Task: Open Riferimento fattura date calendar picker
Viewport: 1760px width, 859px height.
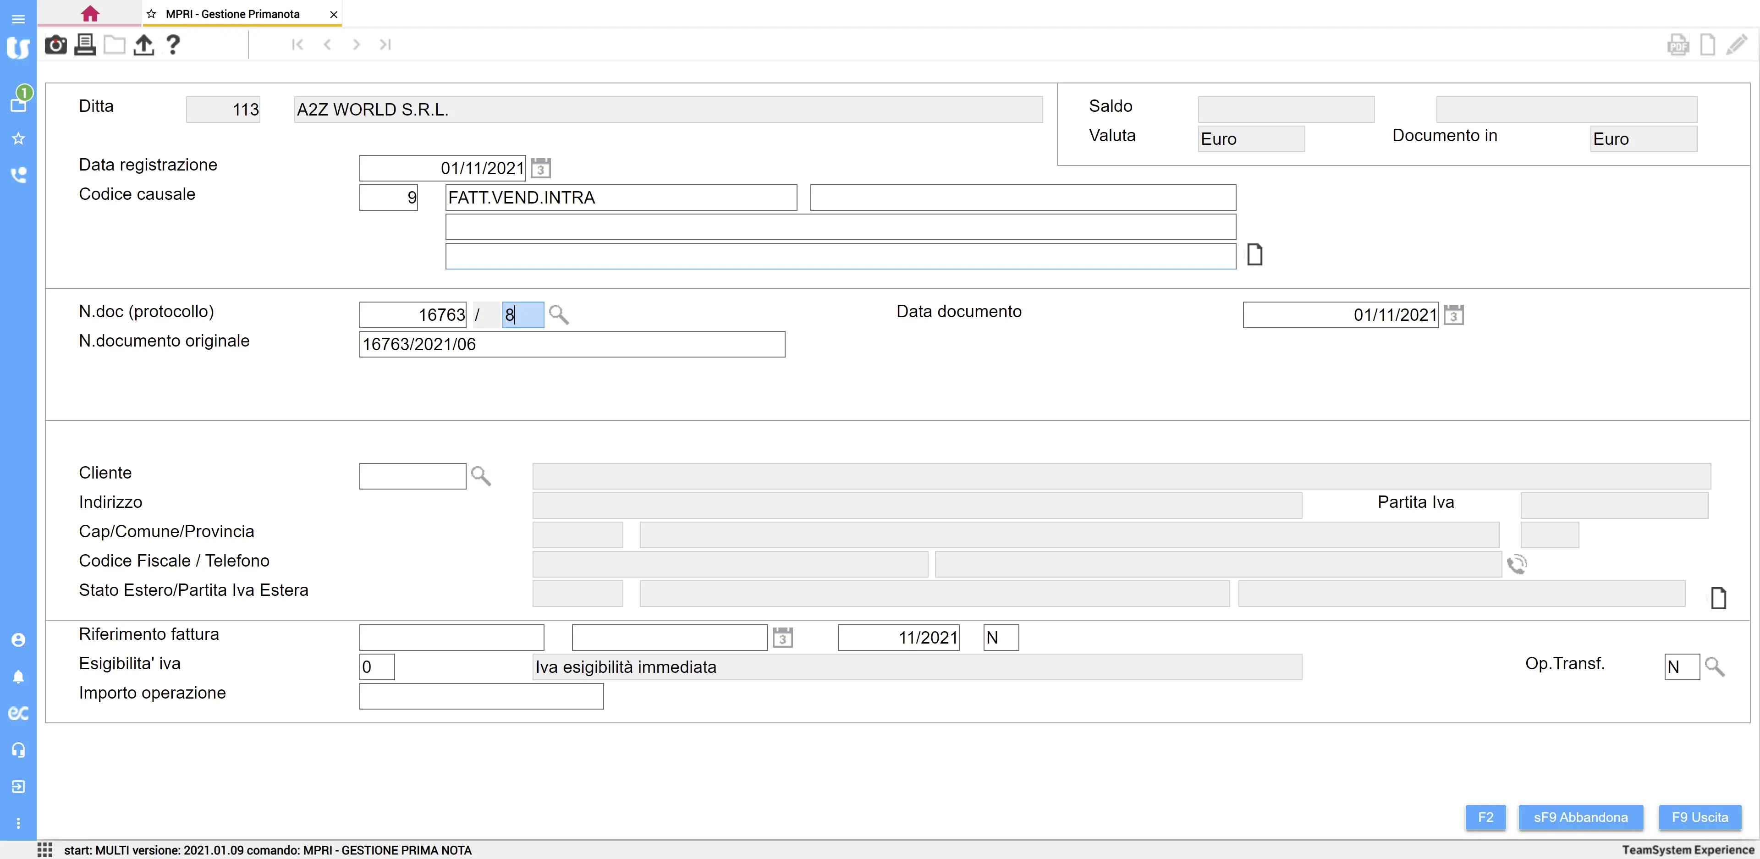Action: tap(782, 638)
